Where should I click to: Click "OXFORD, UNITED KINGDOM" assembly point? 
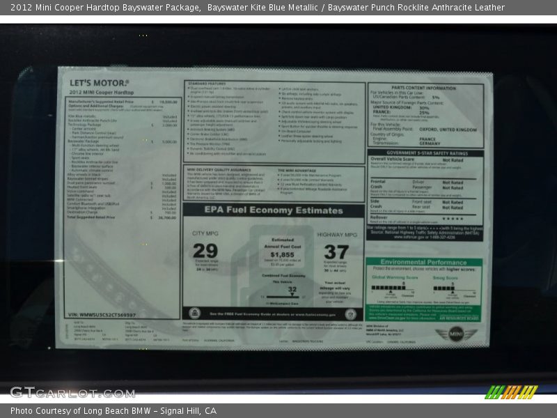click(448, 130)
